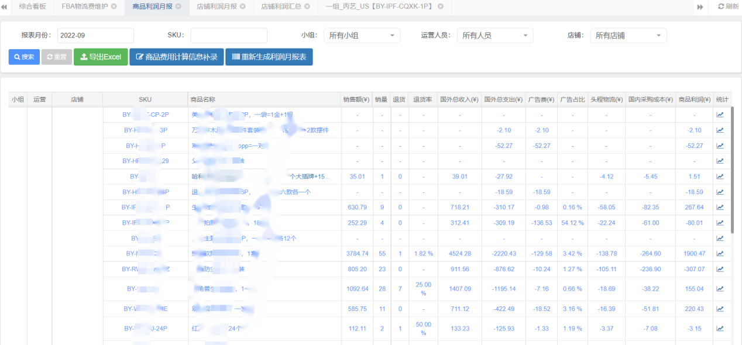
Task: Click into the empty SKU input field
Action: click(x=228, y=35)
